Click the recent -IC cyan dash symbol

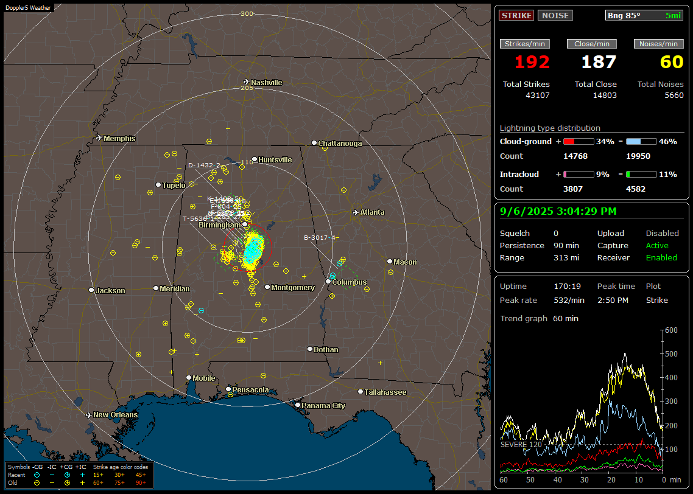coord(52,475)
